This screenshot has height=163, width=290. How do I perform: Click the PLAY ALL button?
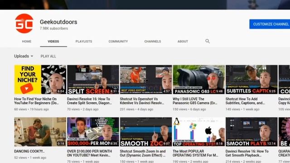[x=48, y=56]
